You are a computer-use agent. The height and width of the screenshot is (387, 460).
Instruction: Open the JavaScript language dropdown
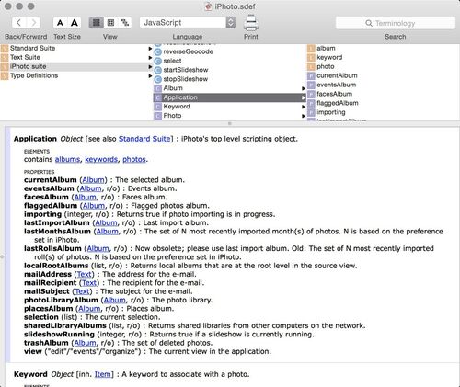coord(188,23)
